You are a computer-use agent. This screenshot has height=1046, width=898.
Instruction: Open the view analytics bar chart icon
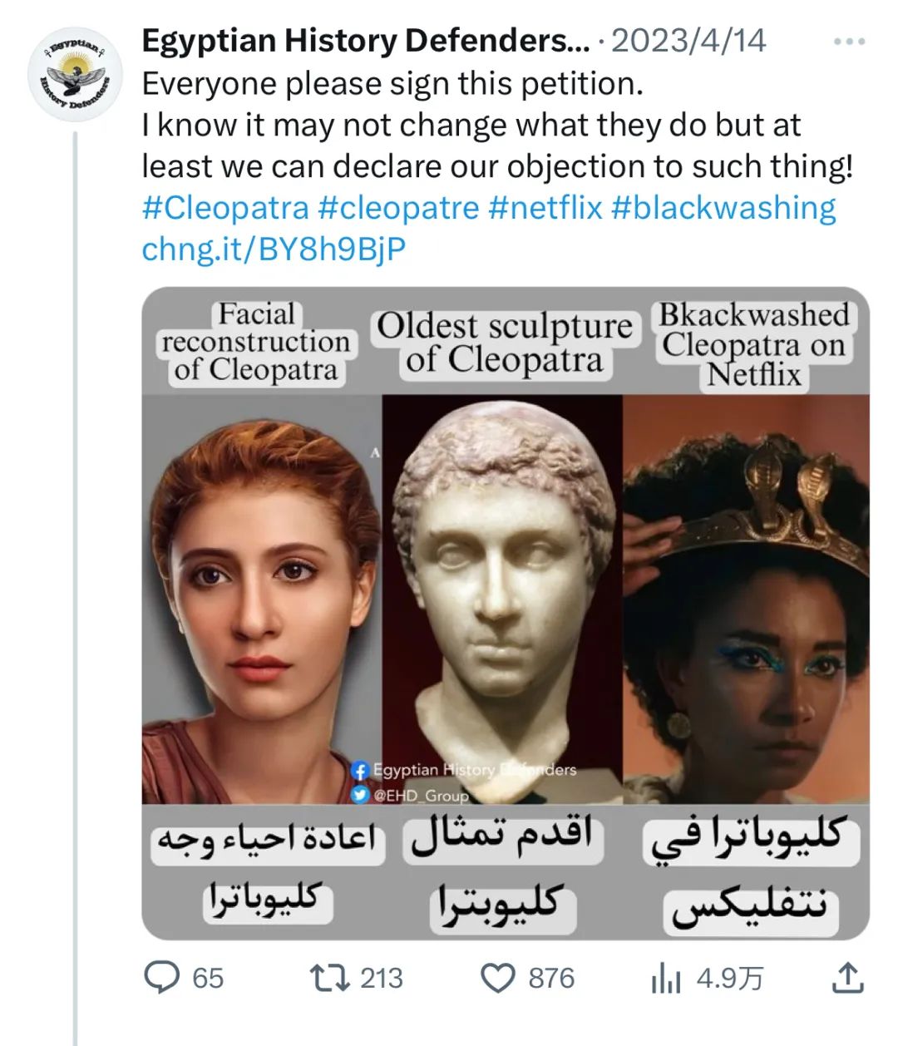666,979
